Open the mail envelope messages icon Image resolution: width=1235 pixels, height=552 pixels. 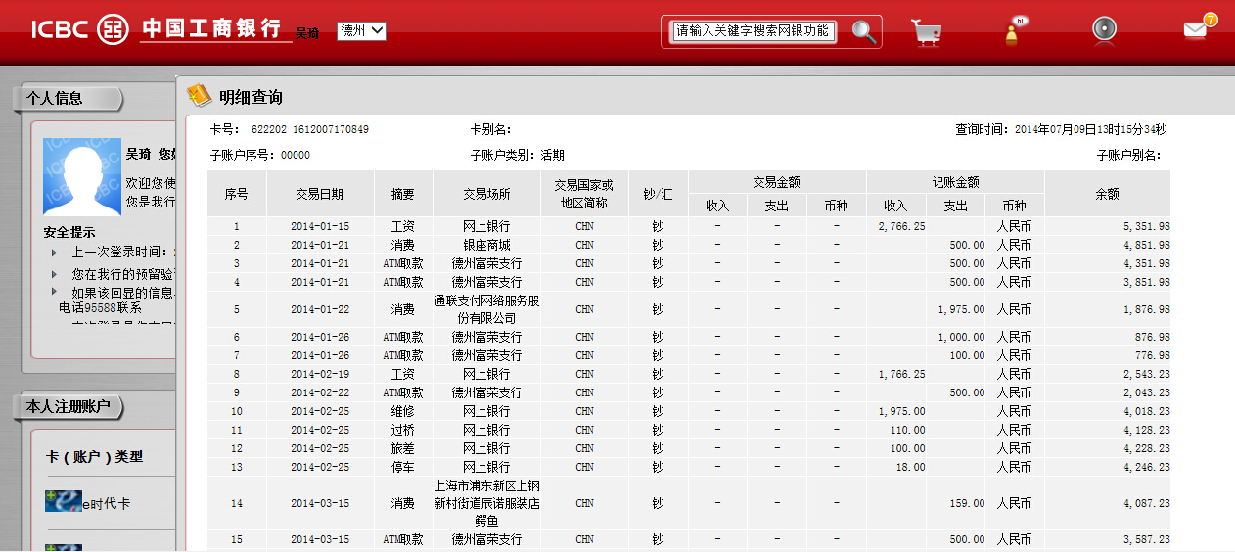pos(1196,29)
